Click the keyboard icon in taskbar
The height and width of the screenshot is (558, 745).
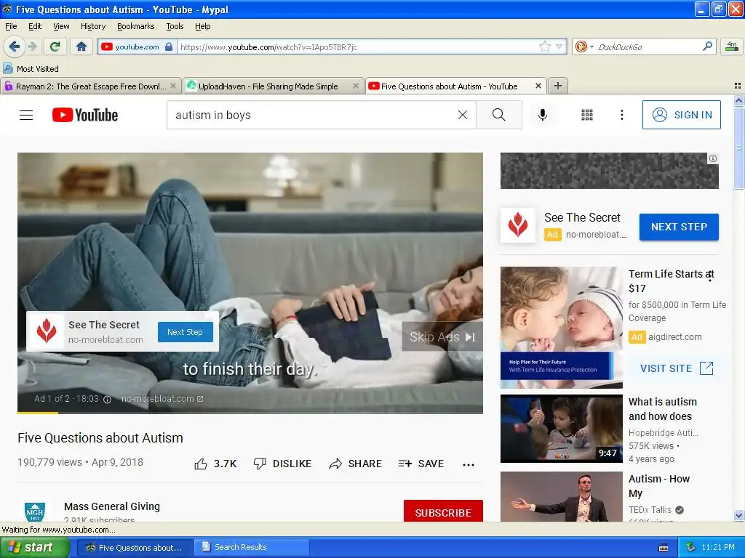(664, 548)
